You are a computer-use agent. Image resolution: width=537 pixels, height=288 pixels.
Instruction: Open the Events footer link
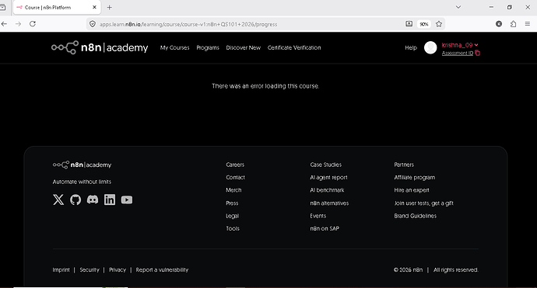click(318, 216)
